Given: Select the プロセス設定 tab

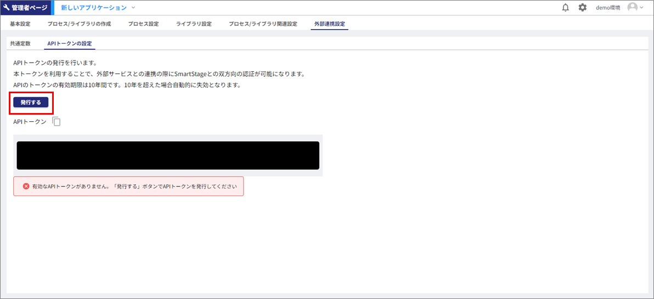Looking at the screenshot, I should 144,24.
